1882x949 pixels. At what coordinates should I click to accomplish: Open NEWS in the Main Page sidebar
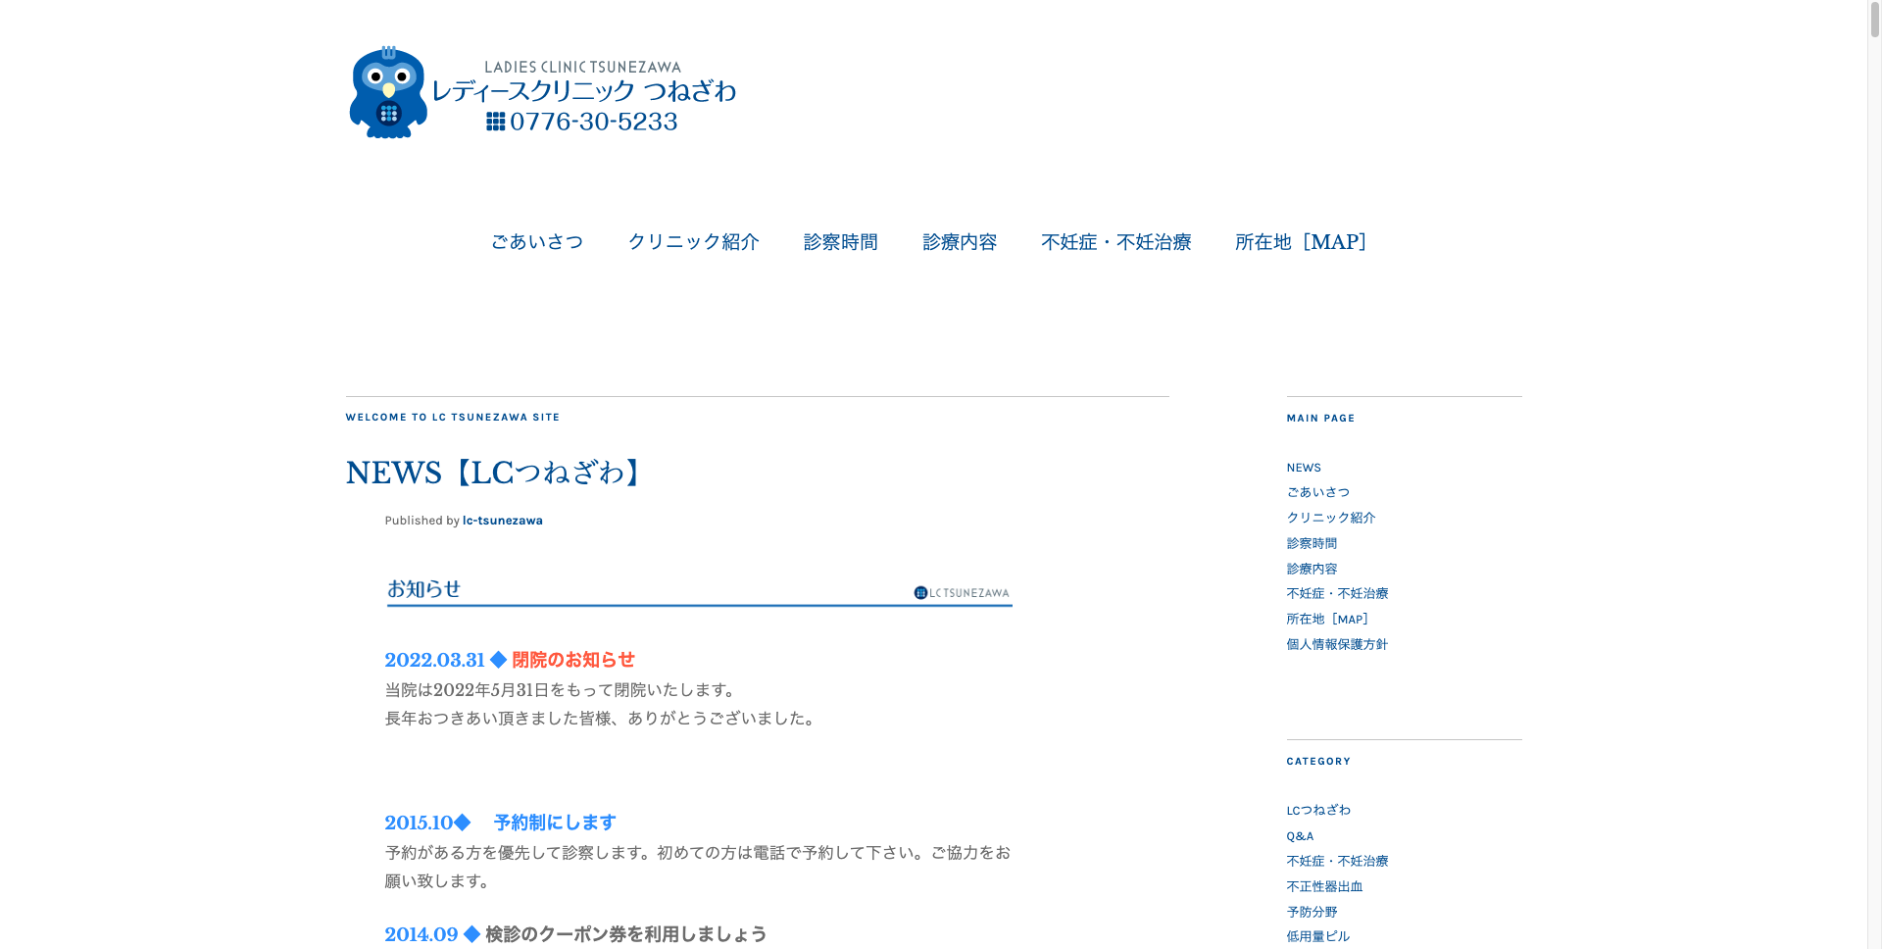(x=1304, y=468)
